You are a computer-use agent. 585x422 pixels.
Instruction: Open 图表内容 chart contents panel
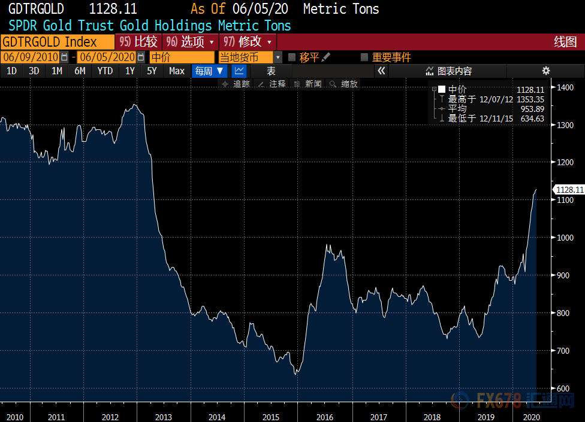[x=449, y=71]
